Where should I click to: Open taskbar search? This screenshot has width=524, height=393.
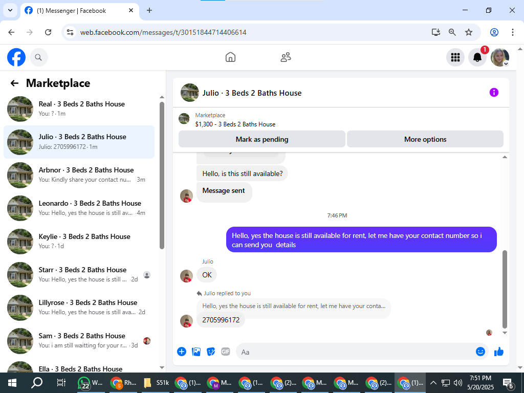coord(37,383)
